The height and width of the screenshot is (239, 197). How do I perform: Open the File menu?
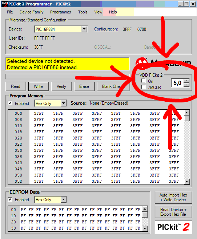pos(10,12)
